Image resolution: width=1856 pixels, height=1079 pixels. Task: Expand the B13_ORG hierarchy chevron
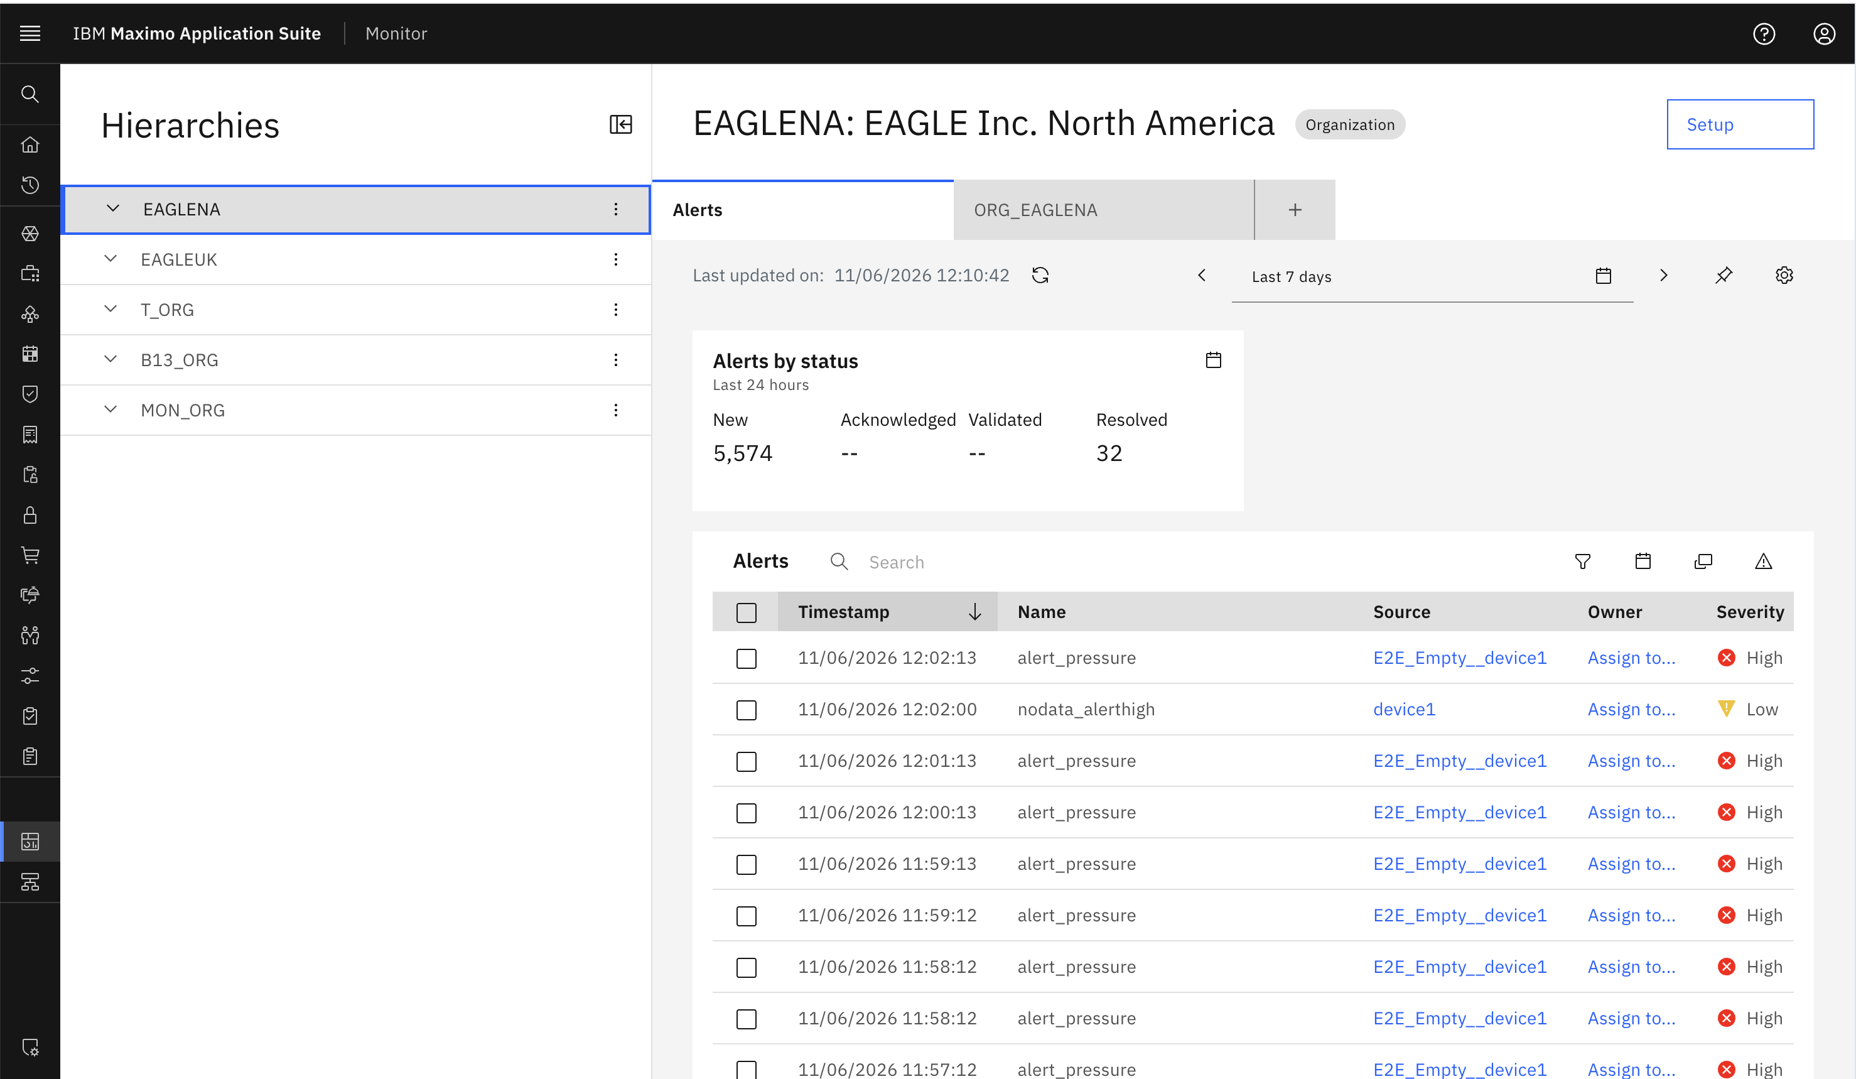coord(111,359)
